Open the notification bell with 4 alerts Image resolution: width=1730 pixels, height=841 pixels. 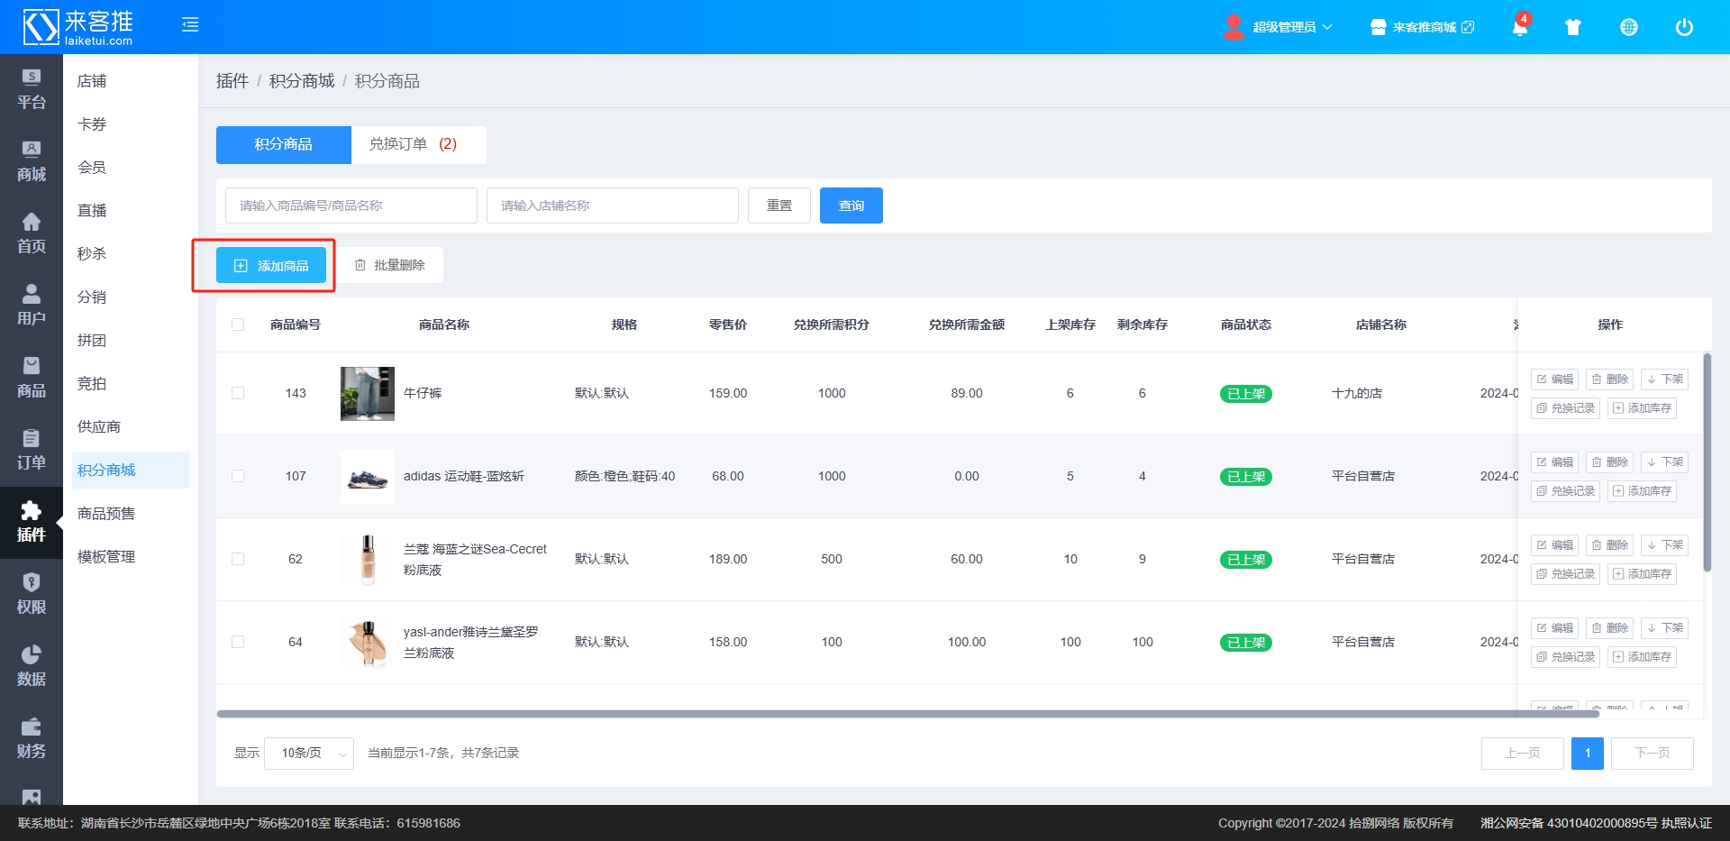1519,27
